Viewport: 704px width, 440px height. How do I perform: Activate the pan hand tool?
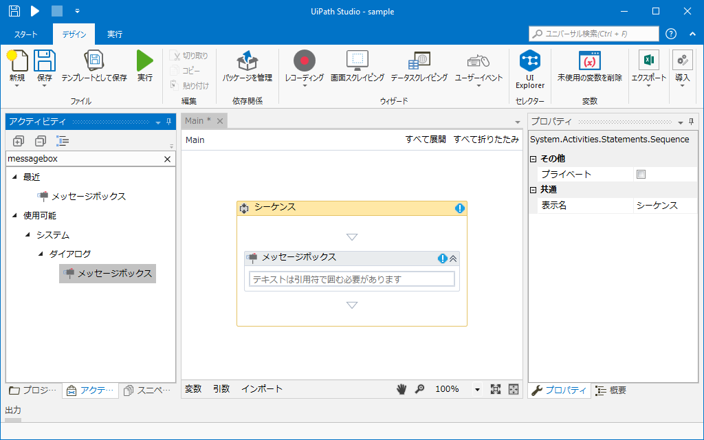click(x=401, y=389)
